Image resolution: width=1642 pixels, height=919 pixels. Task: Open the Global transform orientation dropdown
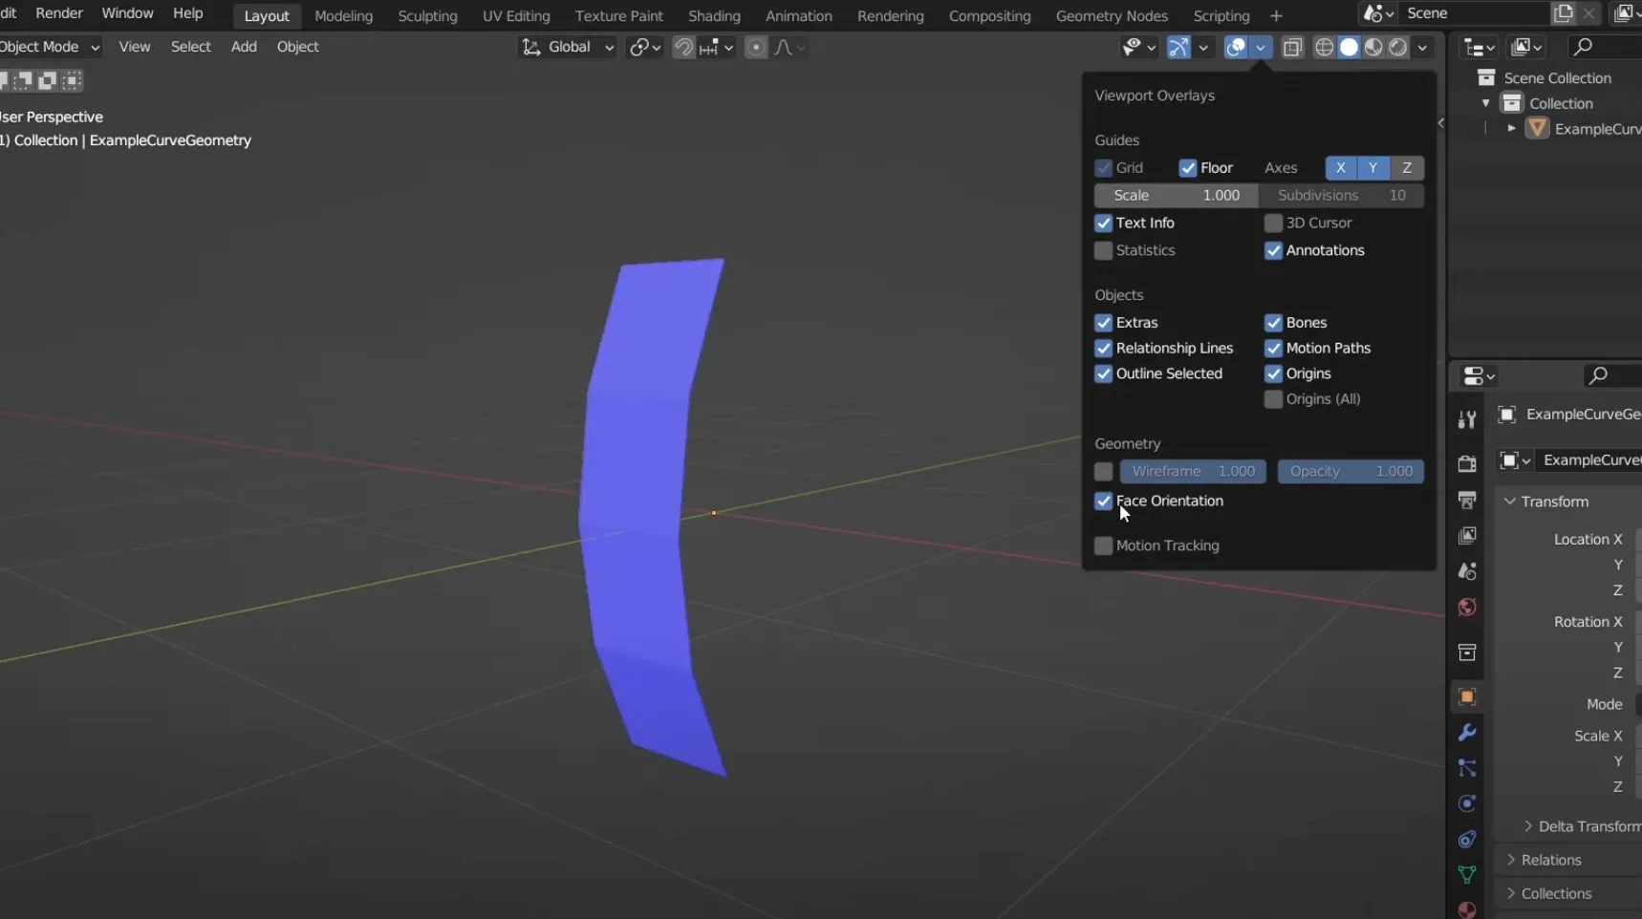(x=568, y=47)
